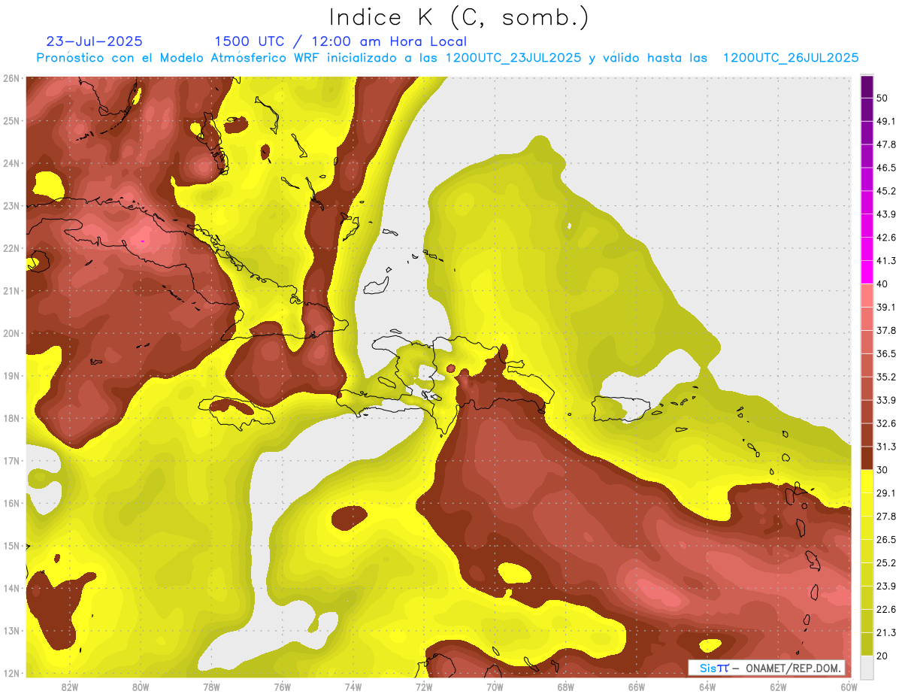Viewport: 902px width, 697px height.
Task: Click the 76W longitude label
Action: click(282, 687)
